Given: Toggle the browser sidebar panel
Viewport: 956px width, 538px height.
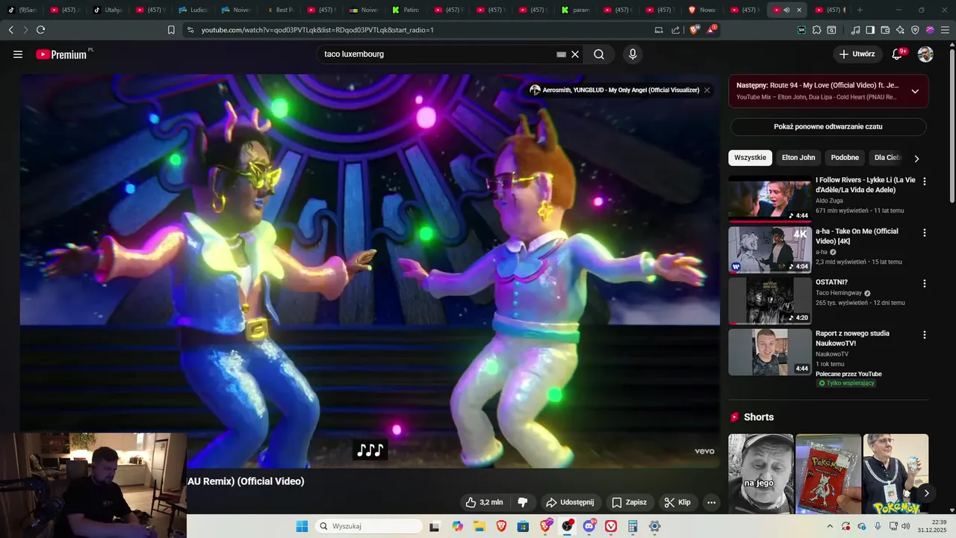Looking at the screenshot, I should [870, 30].
